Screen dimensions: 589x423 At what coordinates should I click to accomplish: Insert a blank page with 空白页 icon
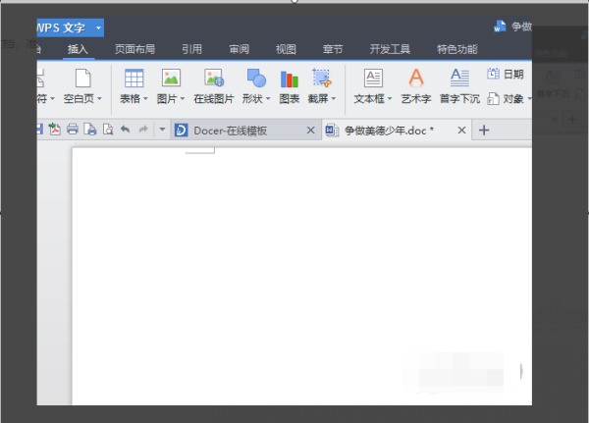pos(83,79)
